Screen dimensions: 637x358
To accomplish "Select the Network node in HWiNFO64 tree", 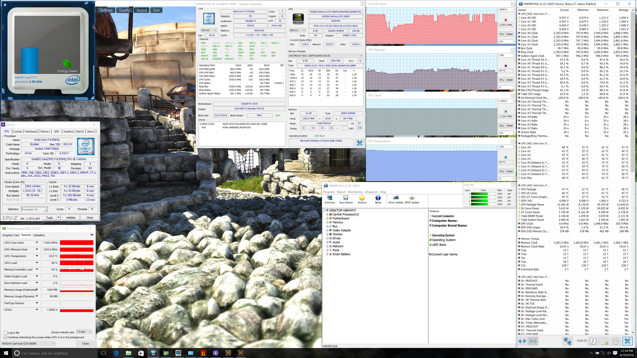I will click(x=338, y=246).
